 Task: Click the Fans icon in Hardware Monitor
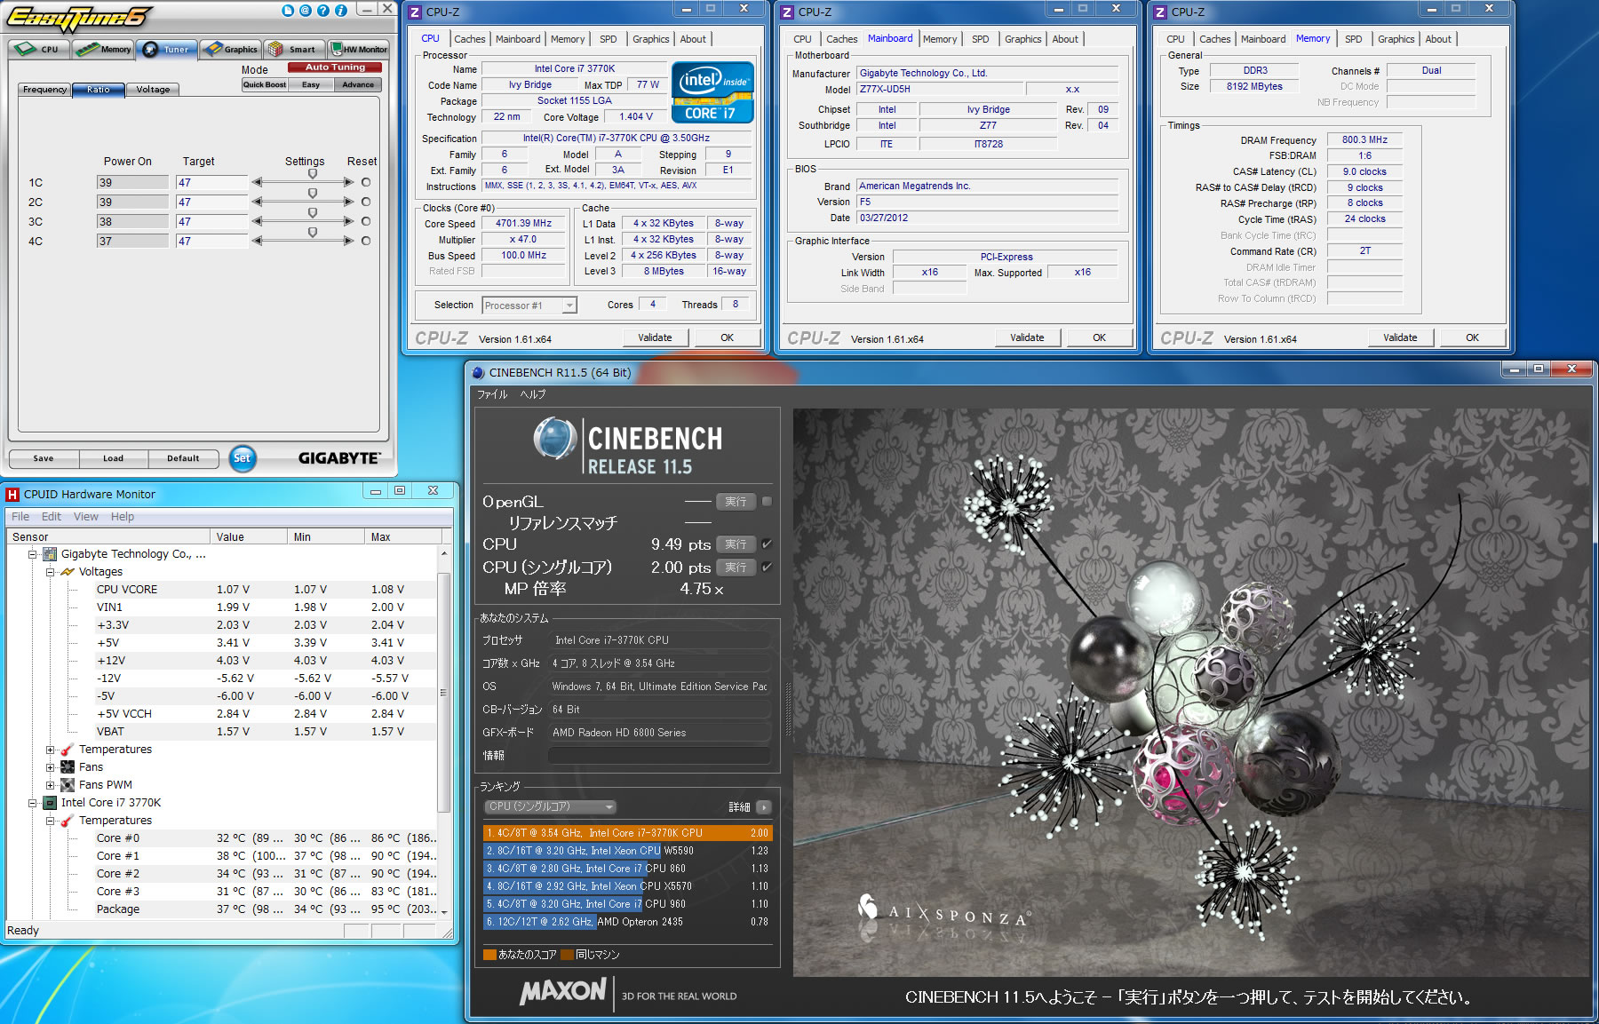pyautogui.click(x=68, y=767)
